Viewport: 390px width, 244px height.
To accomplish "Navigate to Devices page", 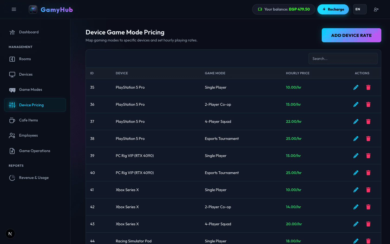I will click(x=35, y=74).
